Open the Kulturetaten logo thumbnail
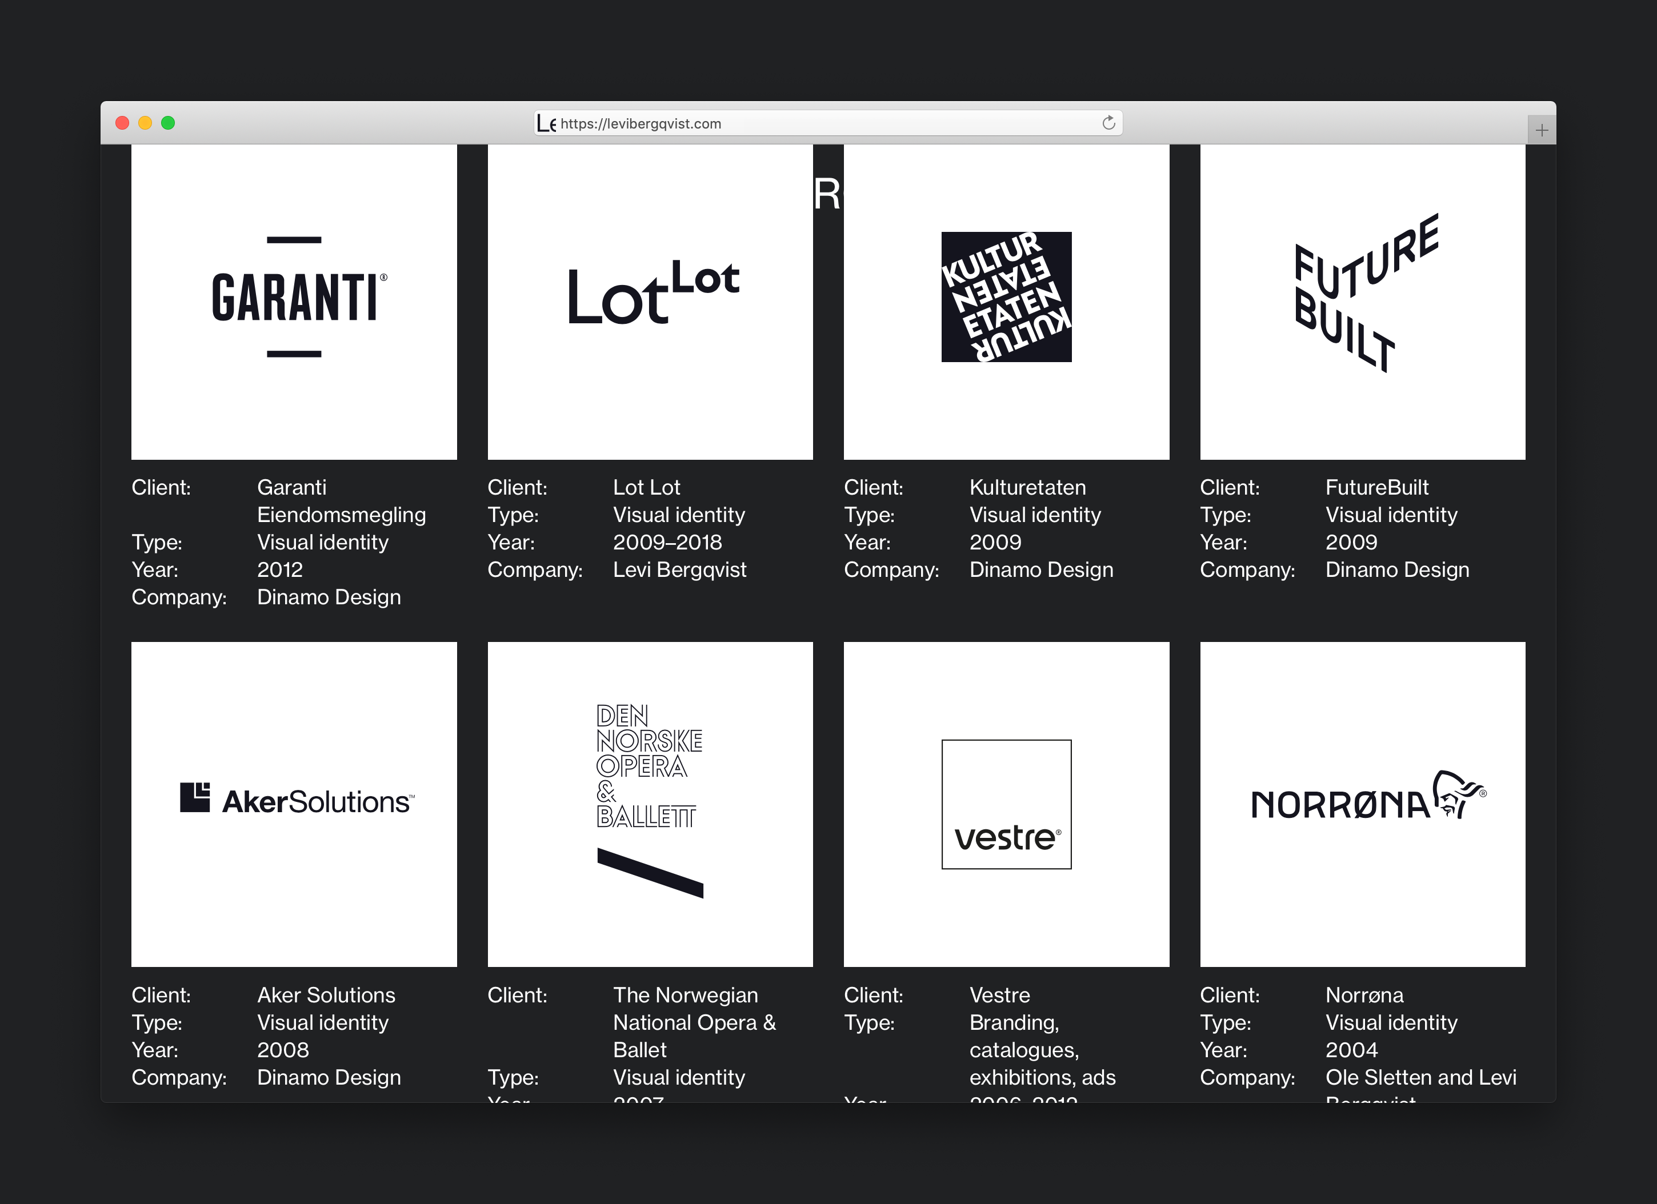The height and width of the screenshot is (1204, 1657). (x=1006, y=302)
